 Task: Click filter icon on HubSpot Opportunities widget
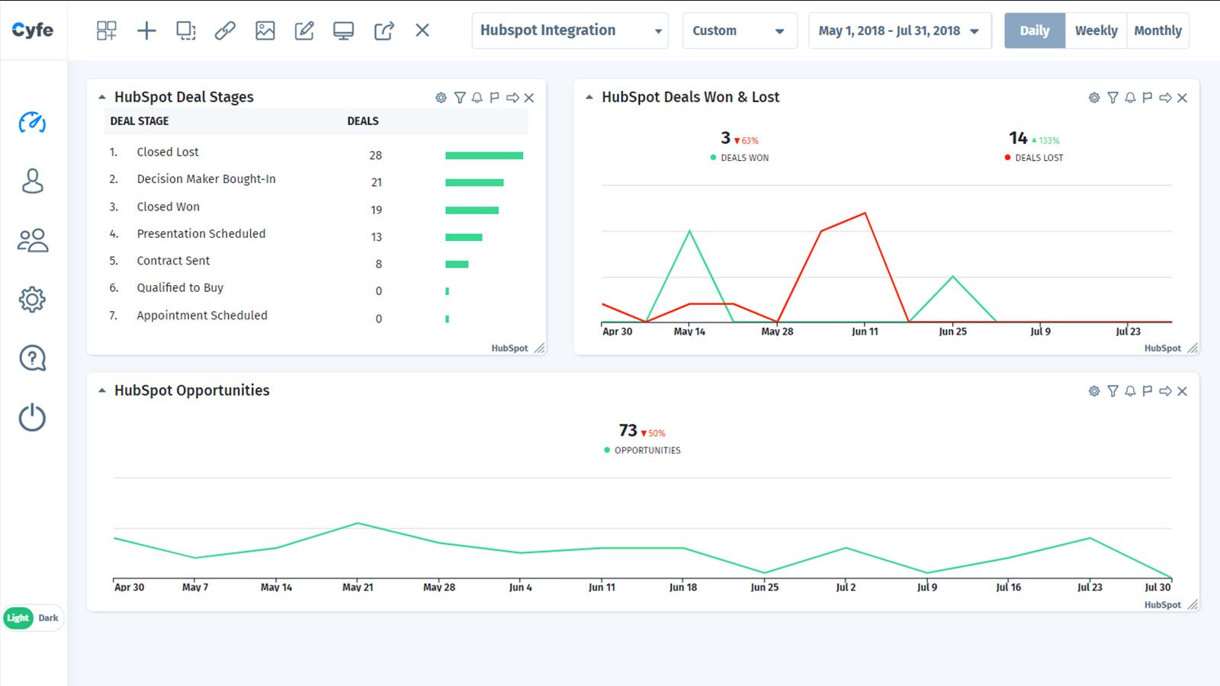click(1112, 391)
